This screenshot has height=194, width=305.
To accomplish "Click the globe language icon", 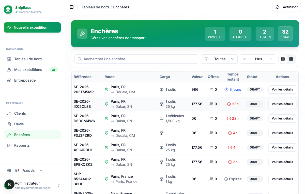I will click(9, 171).
